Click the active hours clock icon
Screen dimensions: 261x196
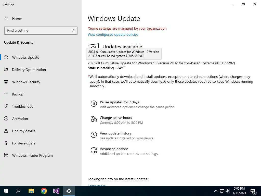[94, 119]
